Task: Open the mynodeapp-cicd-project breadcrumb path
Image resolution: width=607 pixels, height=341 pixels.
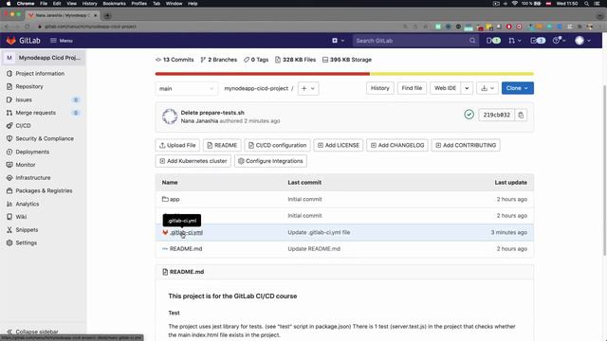Action: (256, 88)
